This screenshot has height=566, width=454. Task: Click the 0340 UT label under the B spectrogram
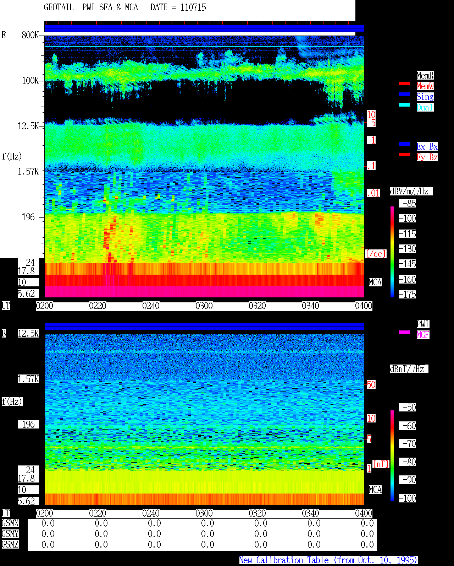coord(311,513)
